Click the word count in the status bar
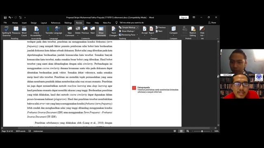Image resolution: width=264 pixels, height=148 pixels. tap(21, 131)
